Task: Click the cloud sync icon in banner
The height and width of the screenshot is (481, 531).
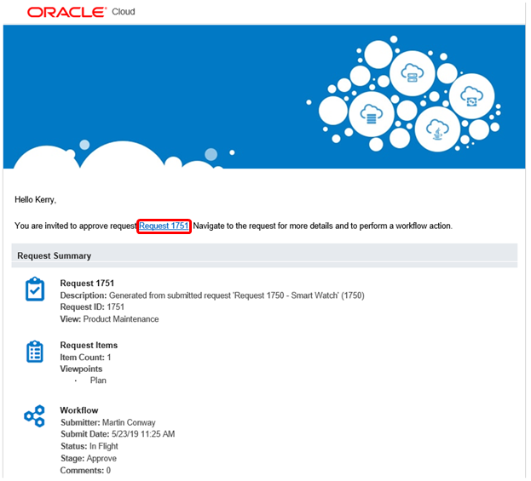Action: [x=471, y=96]
